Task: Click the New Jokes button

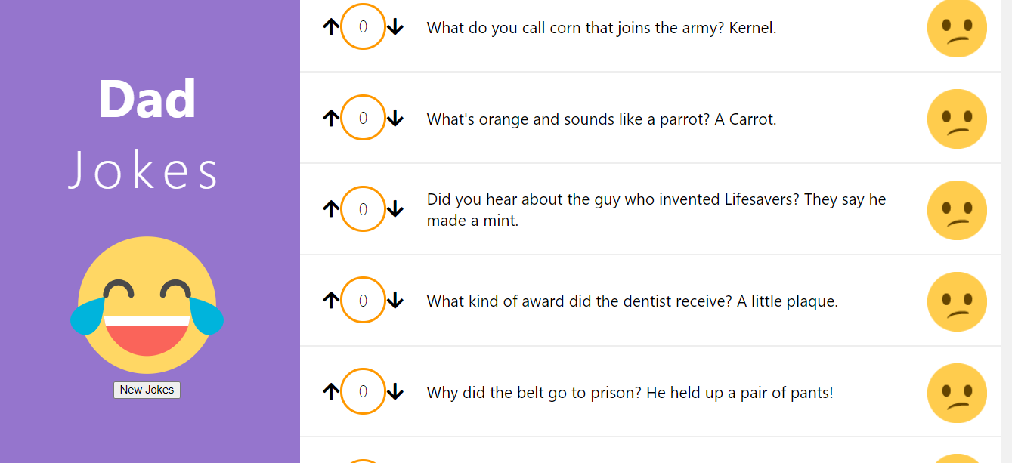Action: (147, 390)
